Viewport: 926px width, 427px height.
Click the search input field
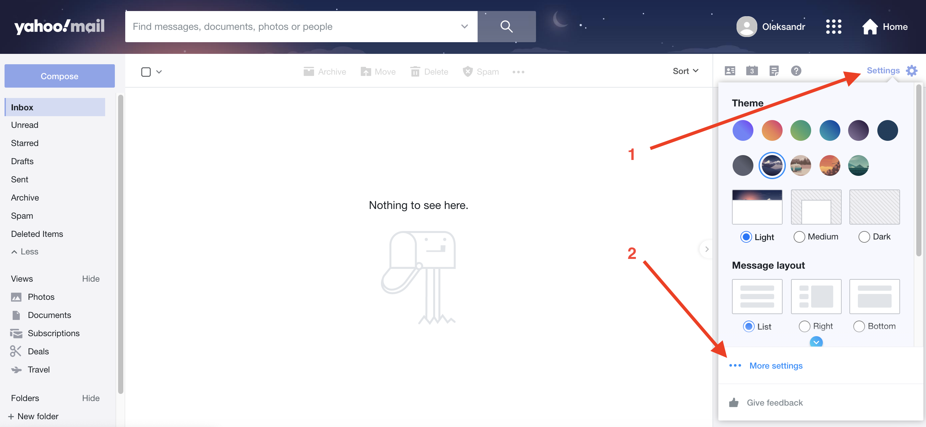tap(301, 26)
